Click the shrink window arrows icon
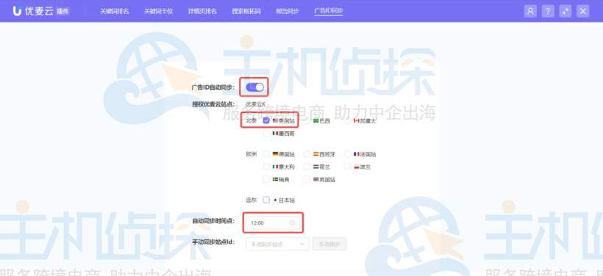This screenshot has height=276, width=603. [x=565, y=11]
